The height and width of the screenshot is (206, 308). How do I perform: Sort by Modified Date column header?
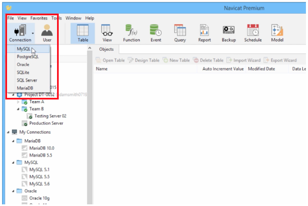pos(267,69)
